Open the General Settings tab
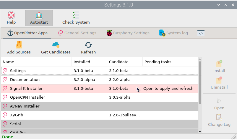This screenshot has width=237, height=140. 77,33
